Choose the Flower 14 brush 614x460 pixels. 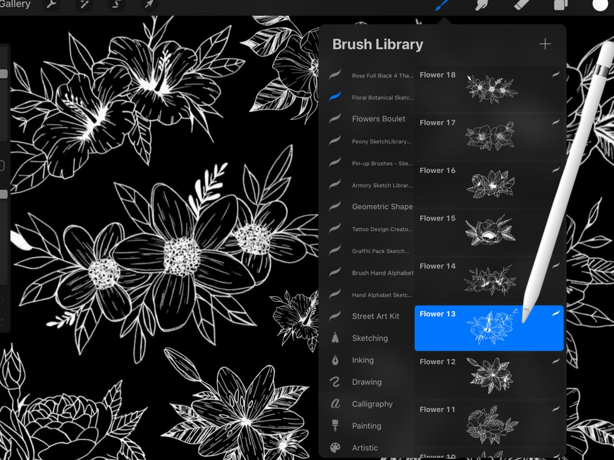489,280
